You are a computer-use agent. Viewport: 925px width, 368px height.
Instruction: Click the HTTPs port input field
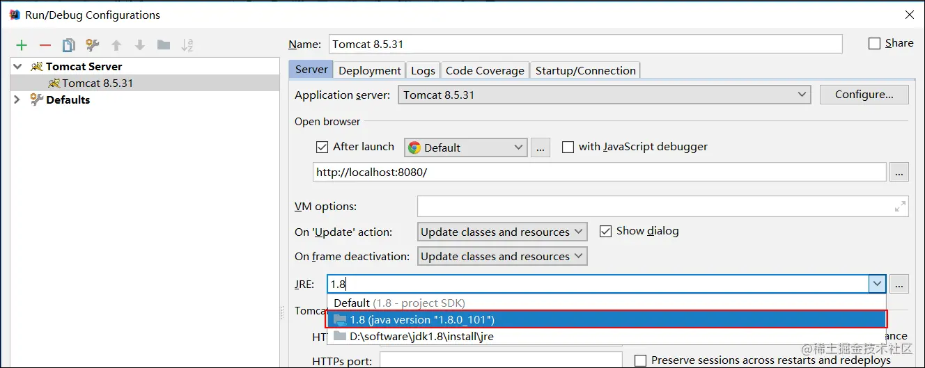501,360
